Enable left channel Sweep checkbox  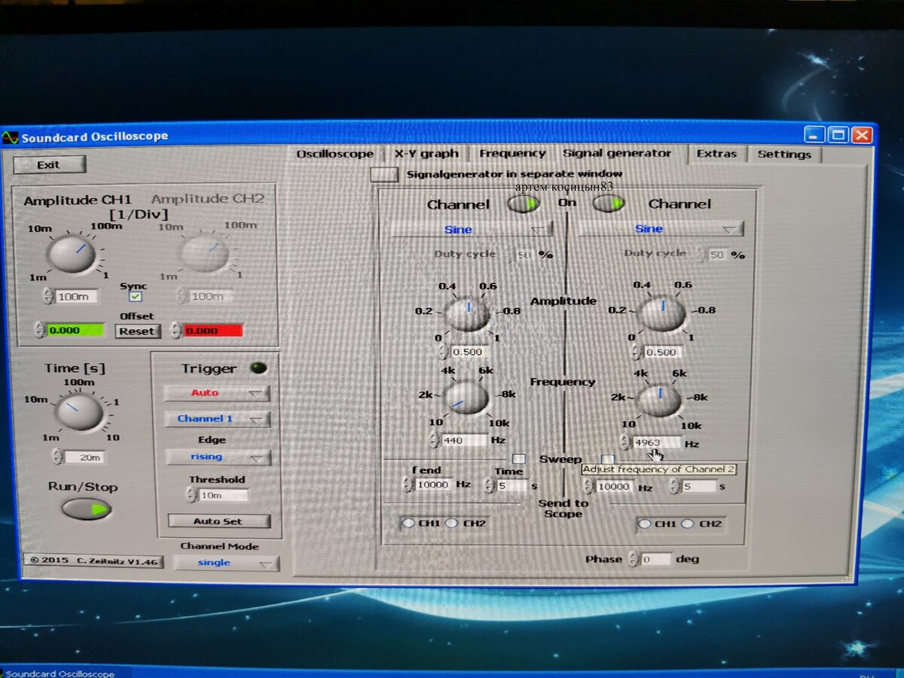coord(518,458)
